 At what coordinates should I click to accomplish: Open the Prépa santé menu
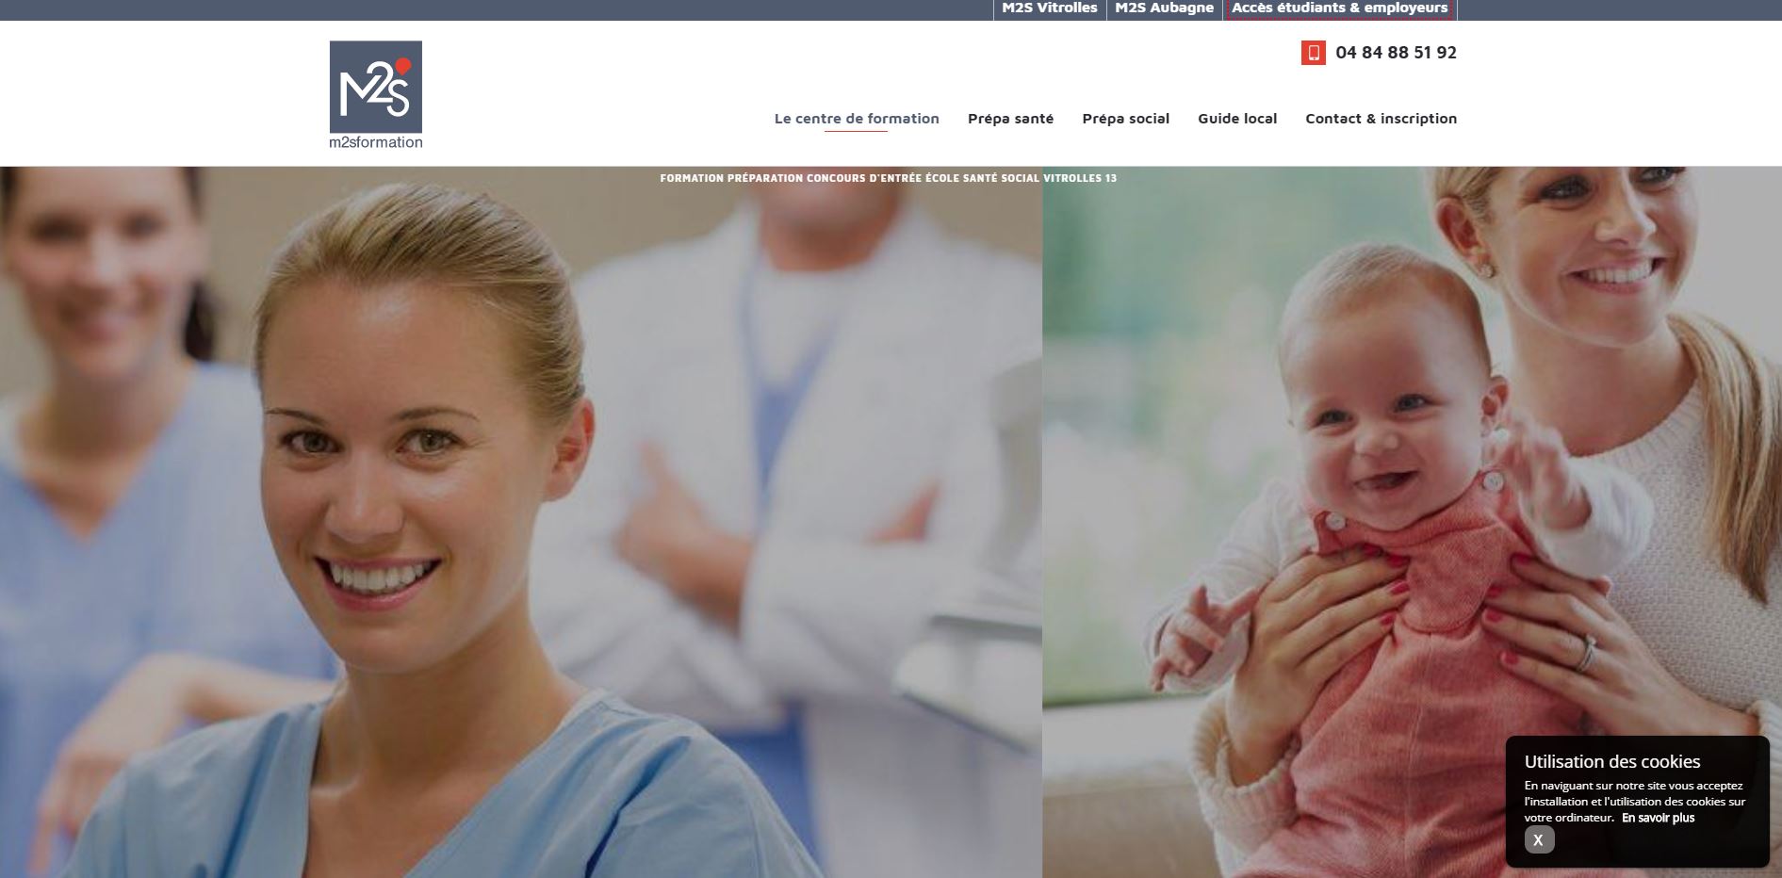coord(1010,119)
